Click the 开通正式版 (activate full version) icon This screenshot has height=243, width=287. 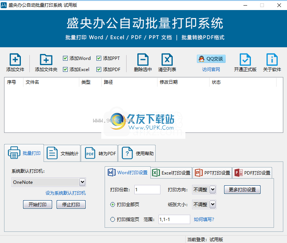pos(245,60)
